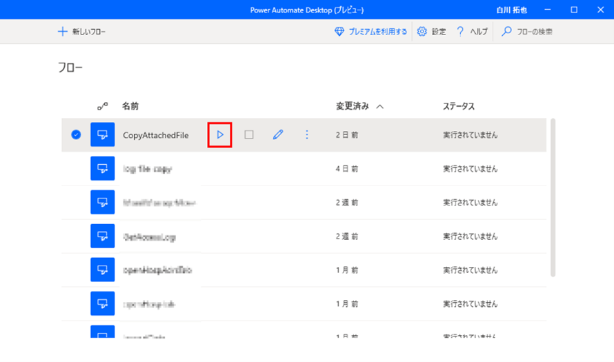Click the CopyAttachedFile flow icon

tap(103, 134)
